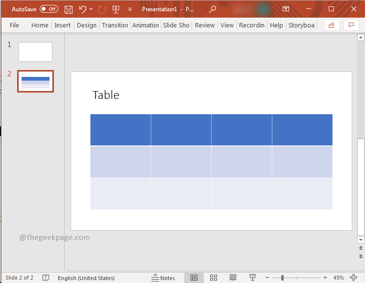Undo the last action
The image size is (365, 283).
point(82,9)
